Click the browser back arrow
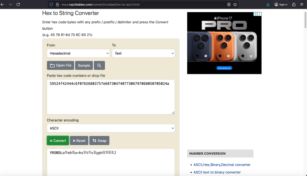The width and height of the screenshot is (307, 176). click(3, 5)
